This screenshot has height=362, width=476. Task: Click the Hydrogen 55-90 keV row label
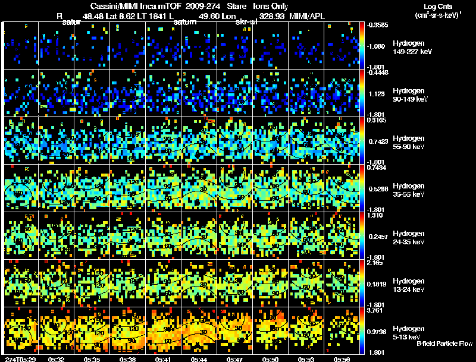[409, 143]
